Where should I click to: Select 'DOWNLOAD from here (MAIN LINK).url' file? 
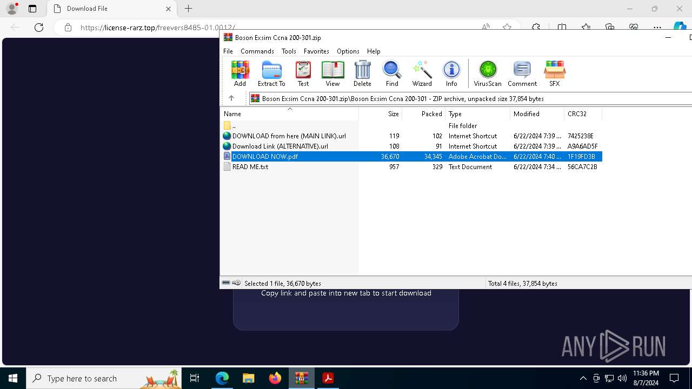pyautogui.click(x=411, y=136)
